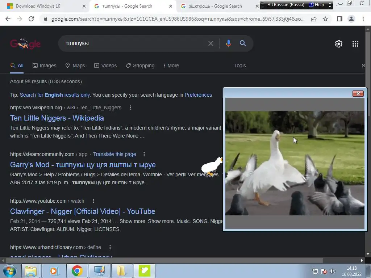Share this page using address bar icon

314,19
